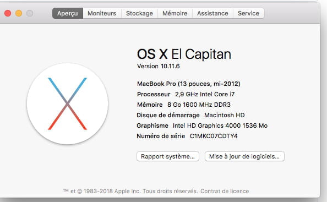The height and width of the screenshot is (202, 327).
Task: Switch to the Service tab
Action: [x=249, y=13]
